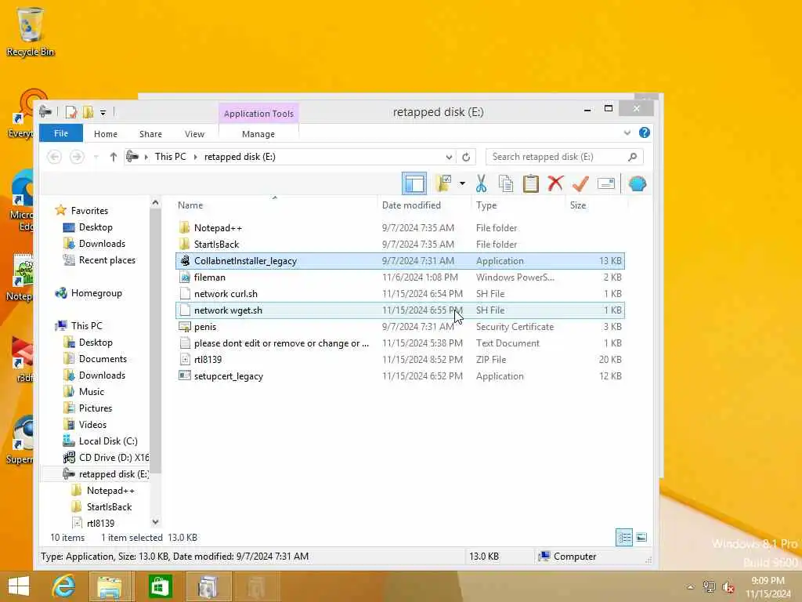
Task: Copy selected file using toolbar icon
Action: point(506,183)
